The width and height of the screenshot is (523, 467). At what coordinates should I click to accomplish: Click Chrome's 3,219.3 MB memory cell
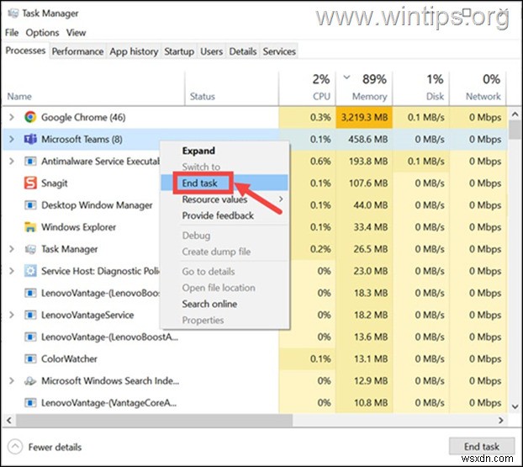(364, 117)
